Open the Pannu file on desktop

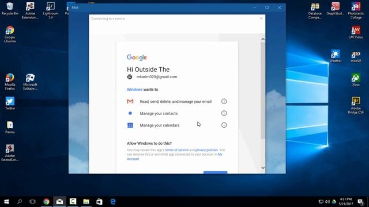[10, 127]
